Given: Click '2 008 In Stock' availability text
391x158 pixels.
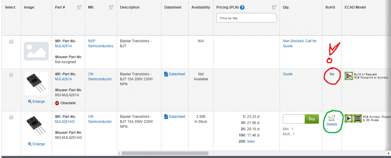Looking at the screenshot, I should click(201, 119).
